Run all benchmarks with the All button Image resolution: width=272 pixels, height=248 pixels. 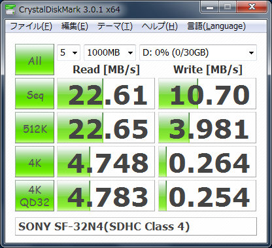35,60
